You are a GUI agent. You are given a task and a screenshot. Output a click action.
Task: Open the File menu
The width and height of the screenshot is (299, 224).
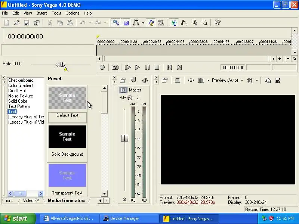5,13
